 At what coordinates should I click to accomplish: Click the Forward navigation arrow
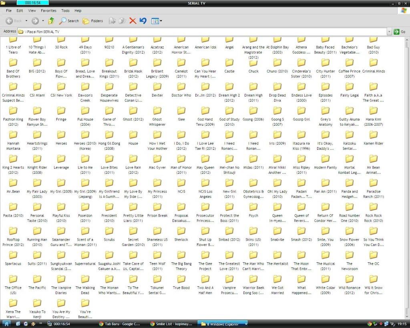click(x=35, y=21)
